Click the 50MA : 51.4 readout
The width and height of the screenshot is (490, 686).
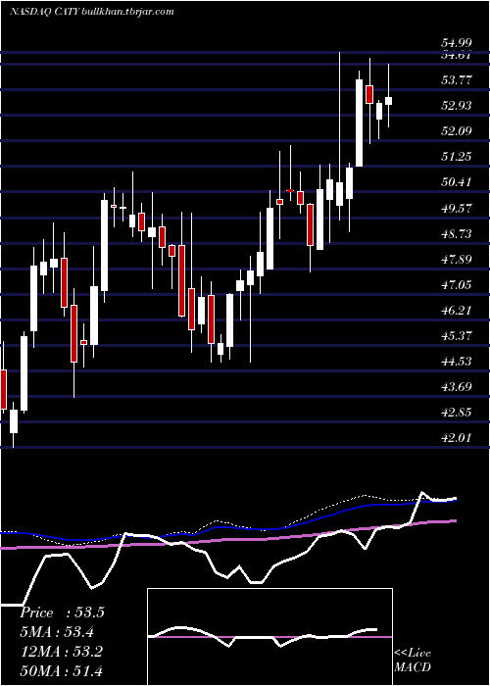tap(61, 670)
